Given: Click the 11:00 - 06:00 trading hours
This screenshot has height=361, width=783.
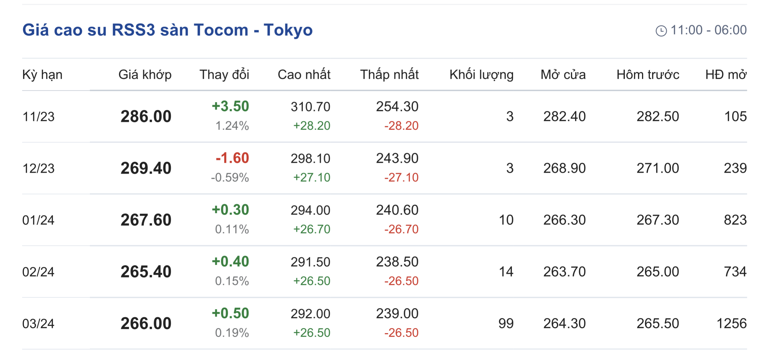Looking at the screenshot, I should [708, 30].
